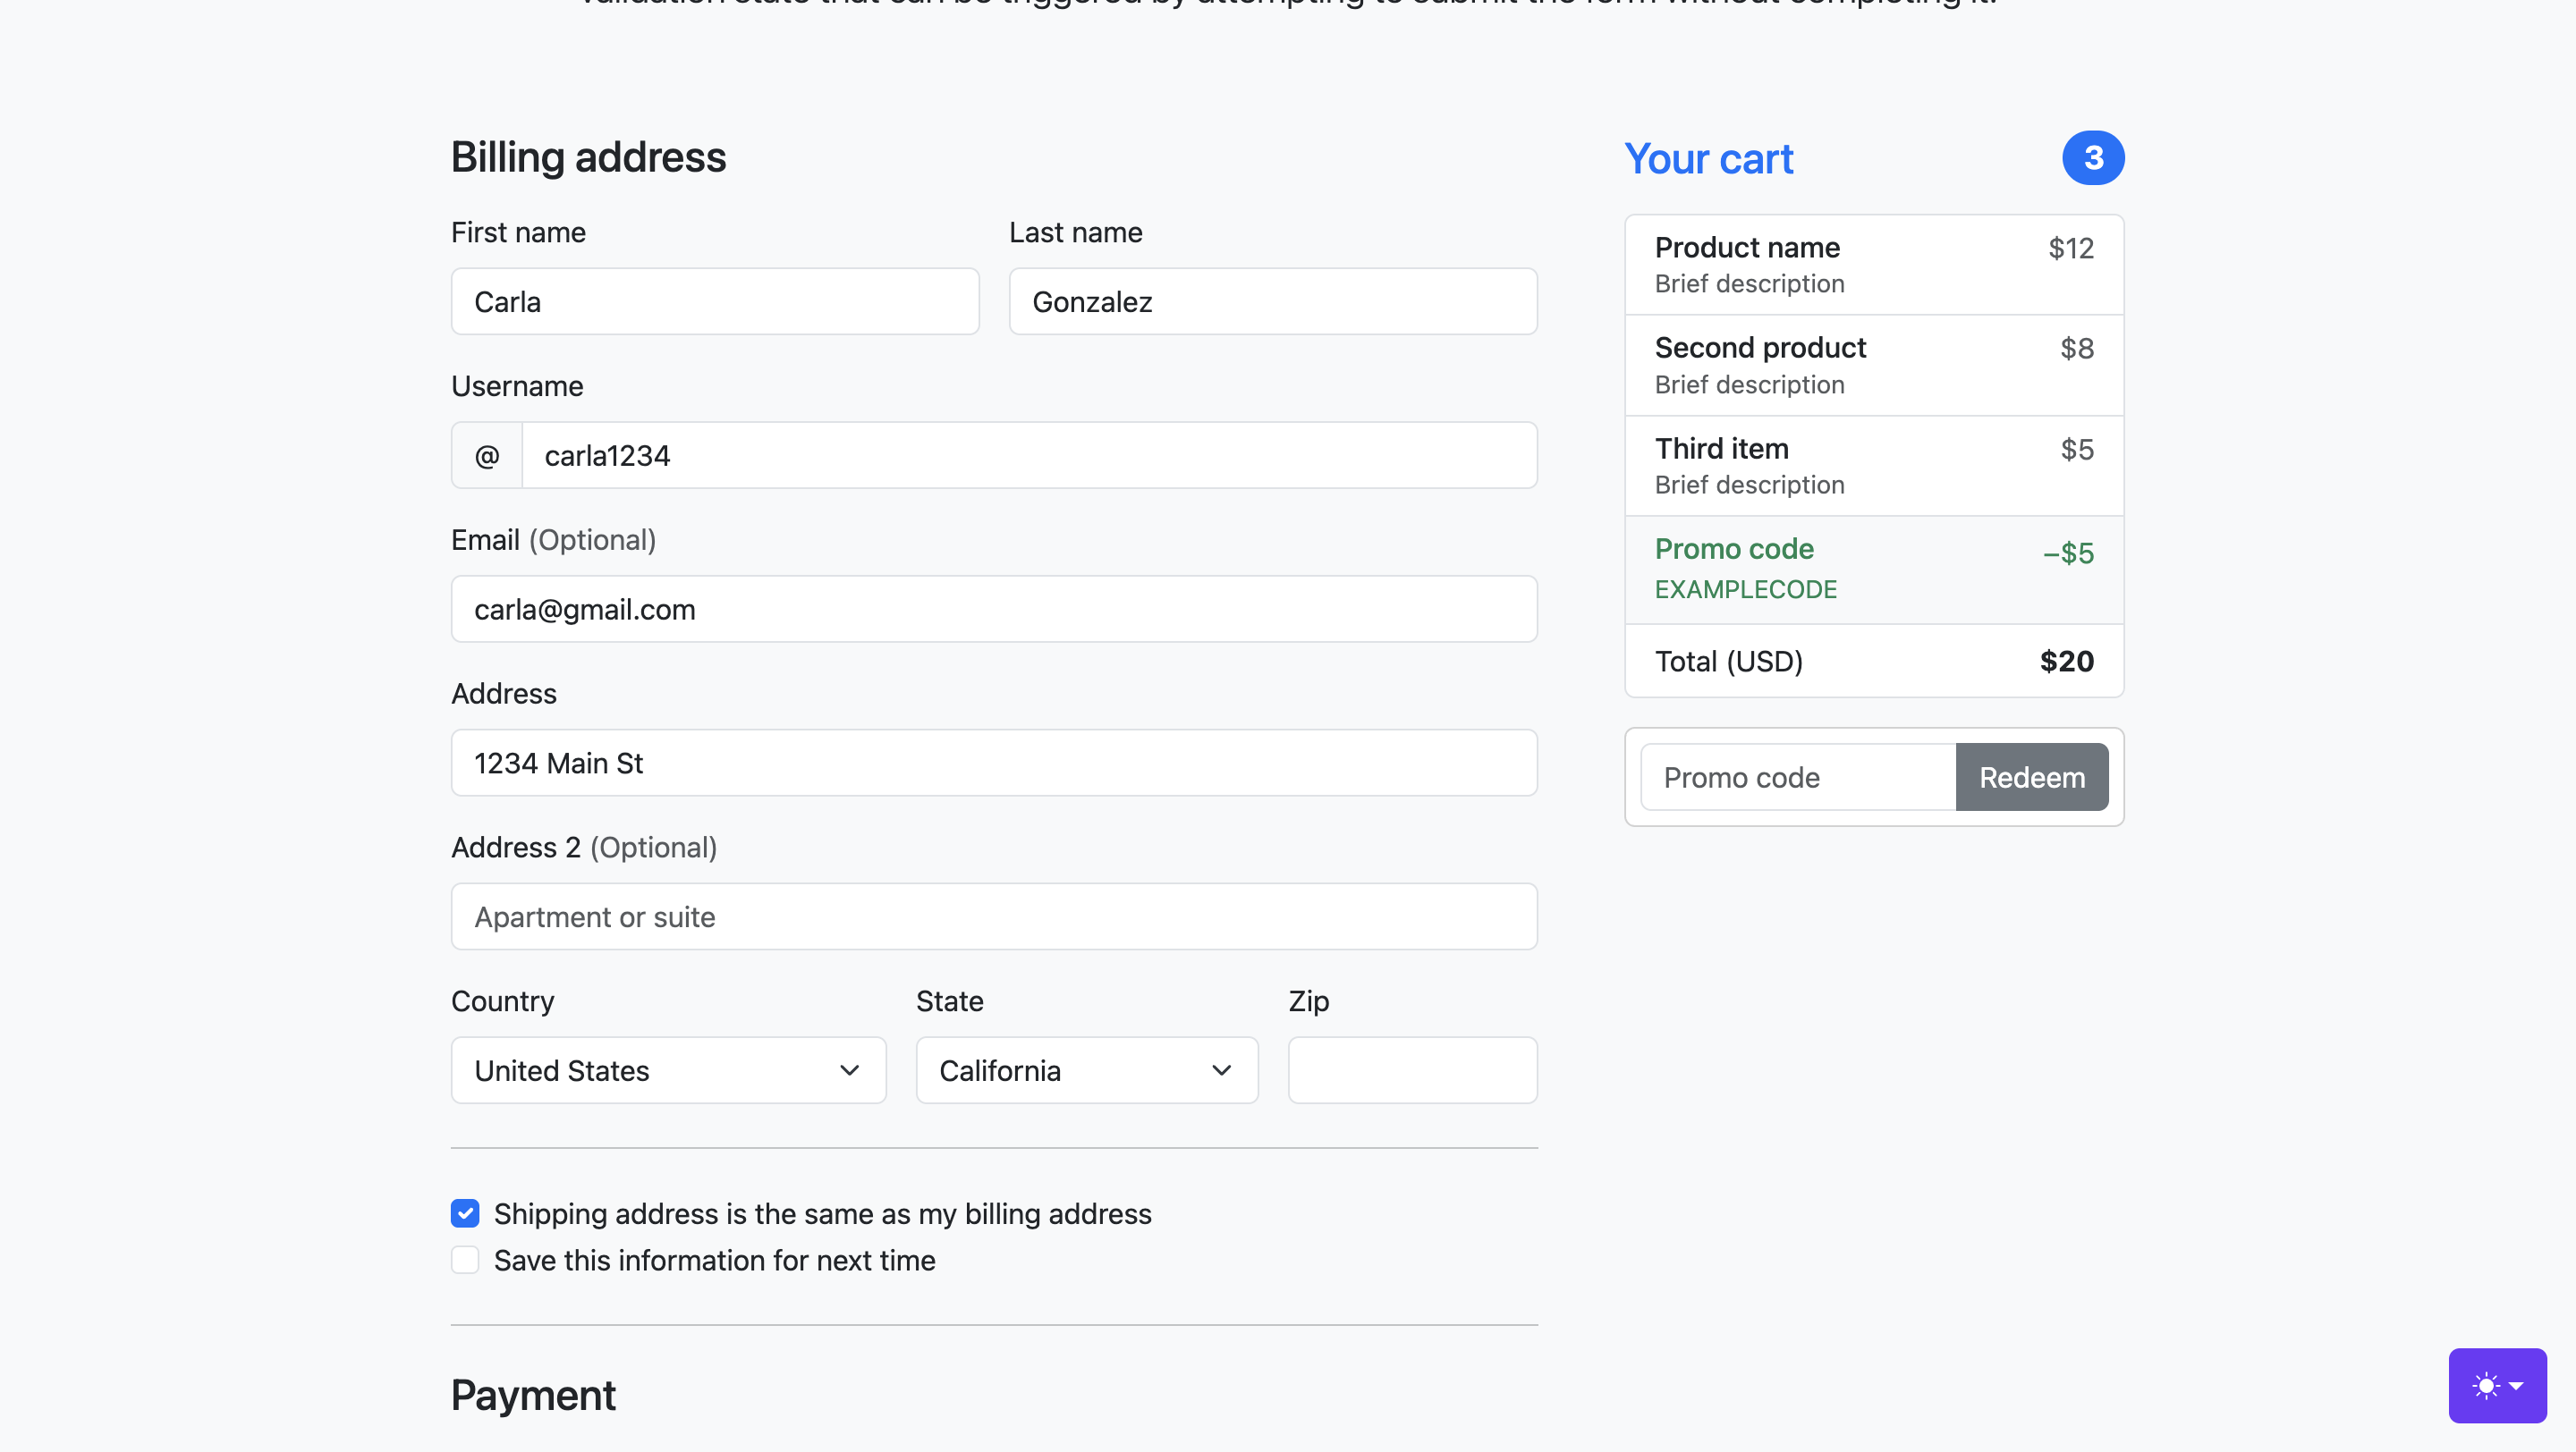2576x1452 pixels.
Task: Uncheck shipping address same as billing
Action: 465,1213
